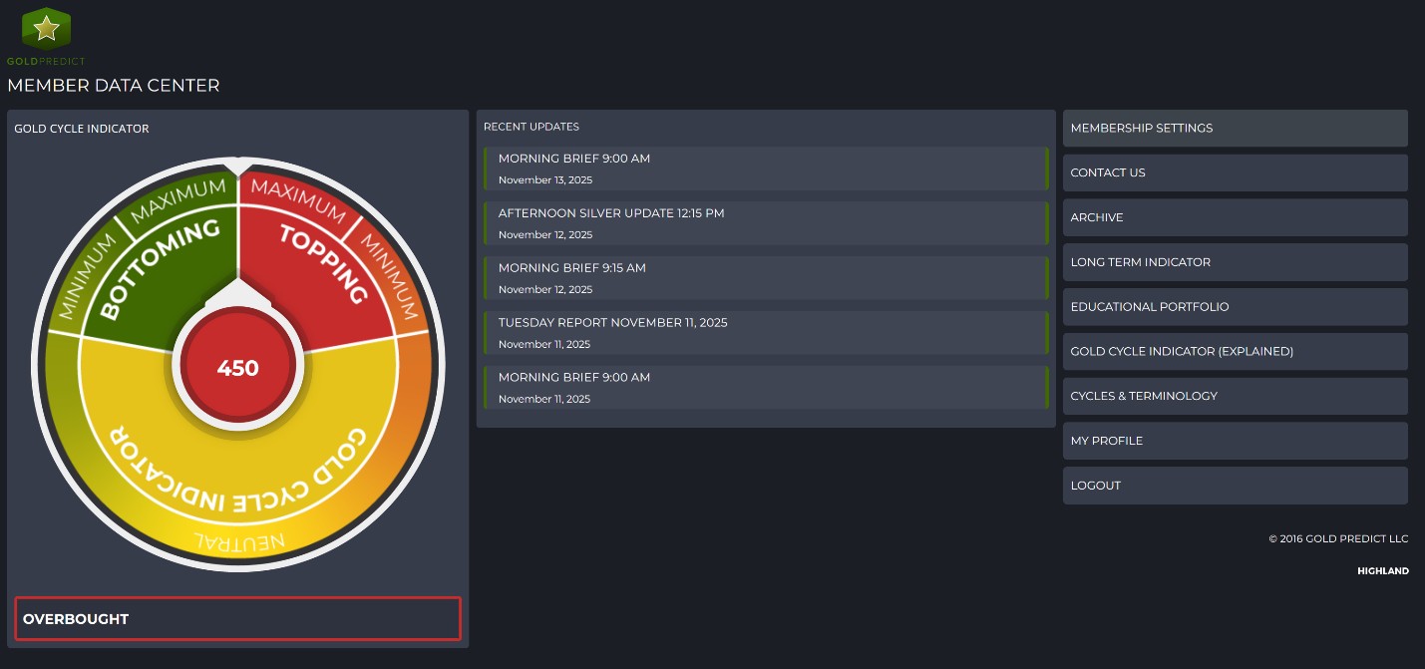Viewport: 1425px width, 669px height.
Task: Open Afternoon Silver Update 12:15 PM
Action: pyautogui.click(x=766, y=223)
